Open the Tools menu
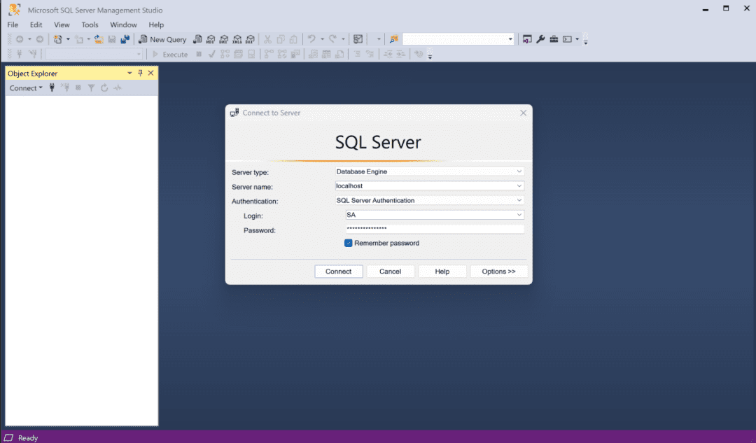 coord(90,24)
